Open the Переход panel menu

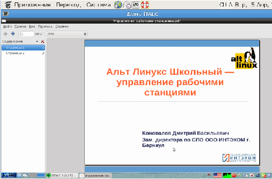click(x=68, y=5)
